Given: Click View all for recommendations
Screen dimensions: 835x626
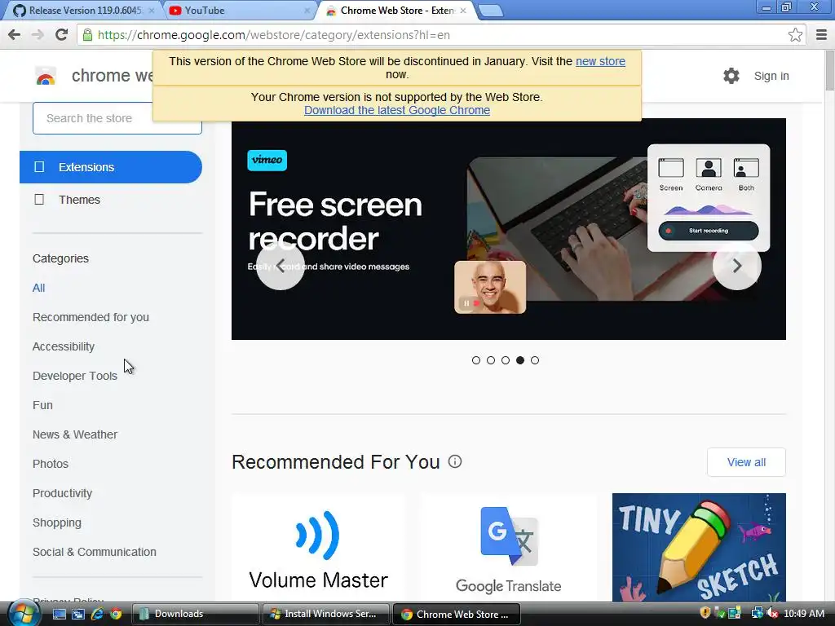Looking at the screenshot, I should tap(746, 462).
